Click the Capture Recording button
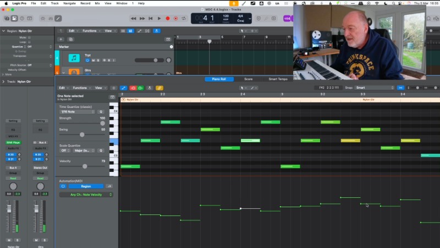440x248 pixels. coord(175,19)
